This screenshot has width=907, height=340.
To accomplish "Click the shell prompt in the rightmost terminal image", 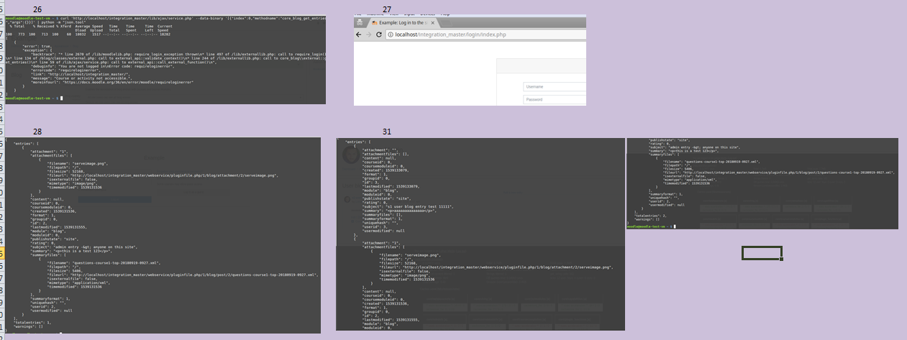I will pyautogui.click(x=650, y=226).
